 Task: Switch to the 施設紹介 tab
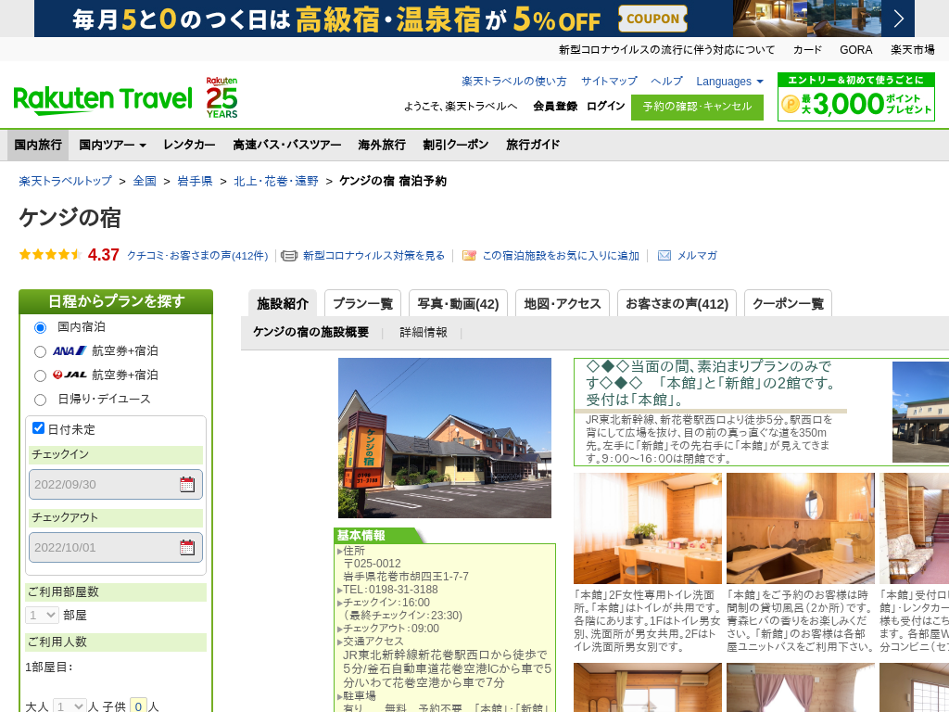coord(283,303)
